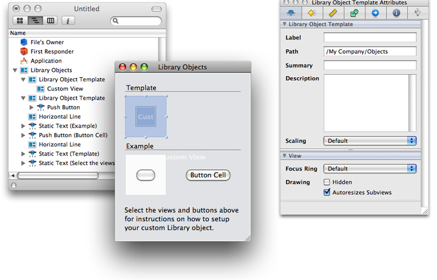Screen dimensions: 437x280
Task: Click the Path field with /My Company/Objects
Action: 370,51
